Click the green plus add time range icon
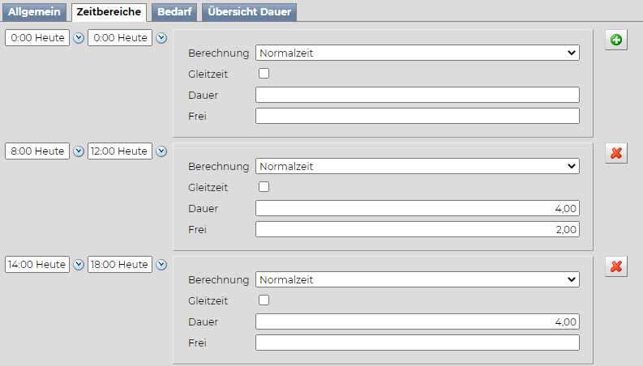This screenshot has width=643, height=366. pos(616,40)
